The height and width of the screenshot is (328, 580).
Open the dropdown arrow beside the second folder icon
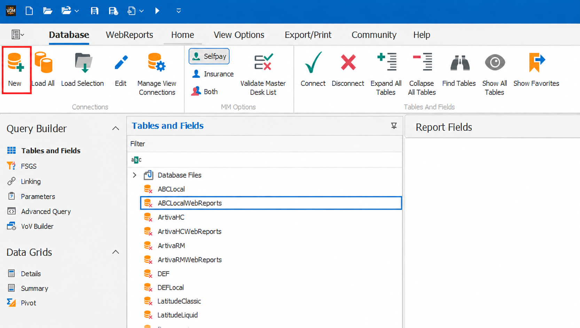tap(77, 11)
